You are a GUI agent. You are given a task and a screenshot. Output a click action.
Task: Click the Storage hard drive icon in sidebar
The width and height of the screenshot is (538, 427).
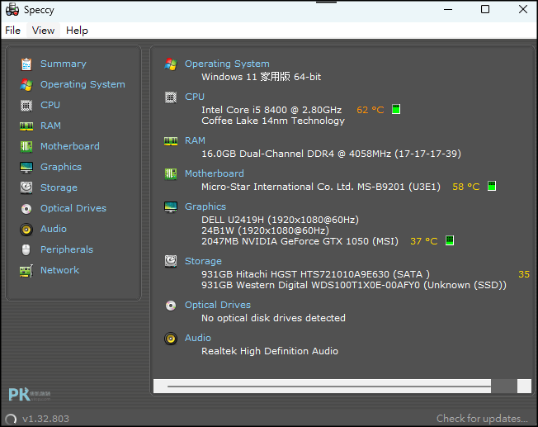click(26, 188)
